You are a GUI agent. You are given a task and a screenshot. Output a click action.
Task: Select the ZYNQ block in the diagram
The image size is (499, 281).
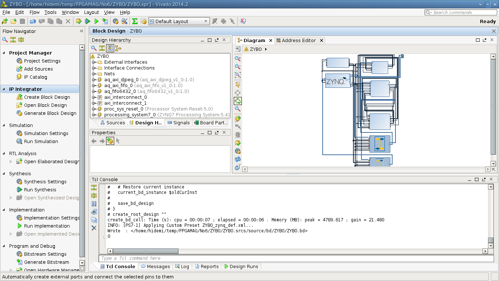338,81
